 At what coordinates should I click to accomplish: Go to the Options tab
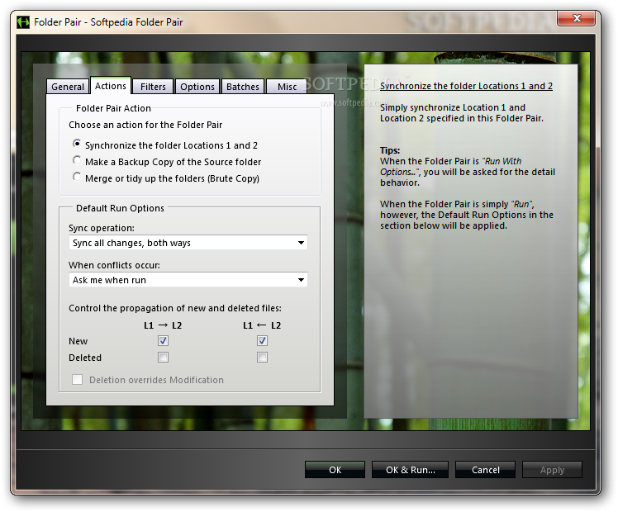click(x=197, y=87)
